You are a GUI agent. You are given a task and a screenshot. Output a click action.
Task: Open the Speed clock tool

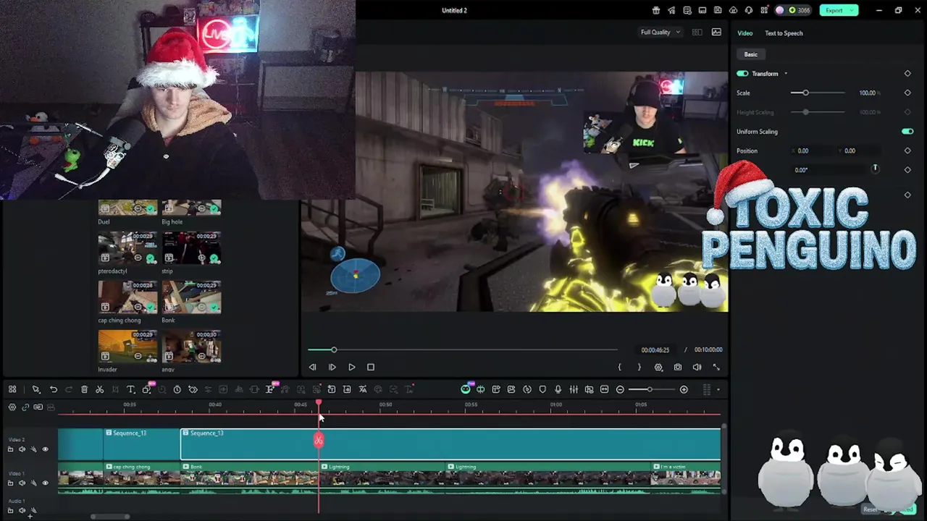click(177, 389)
